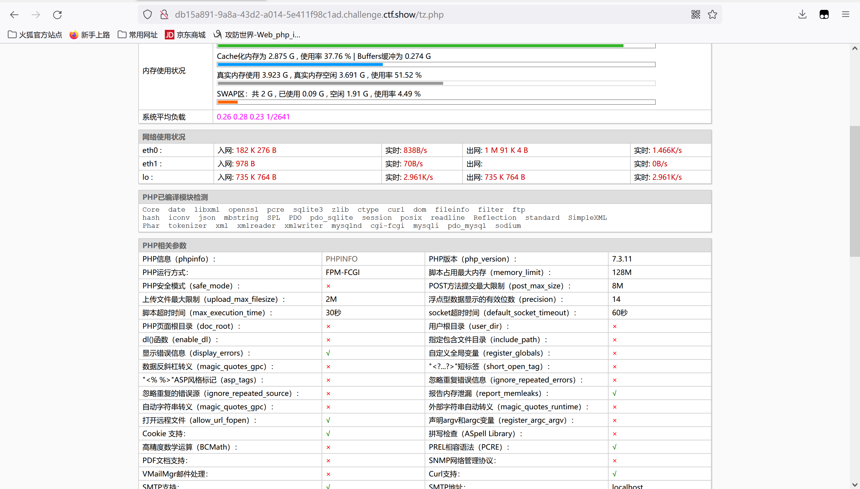Click eth0 realtime 1.466K/s value
The height and width of the screenshot is (489, 860).
click(x=667, y=150)
